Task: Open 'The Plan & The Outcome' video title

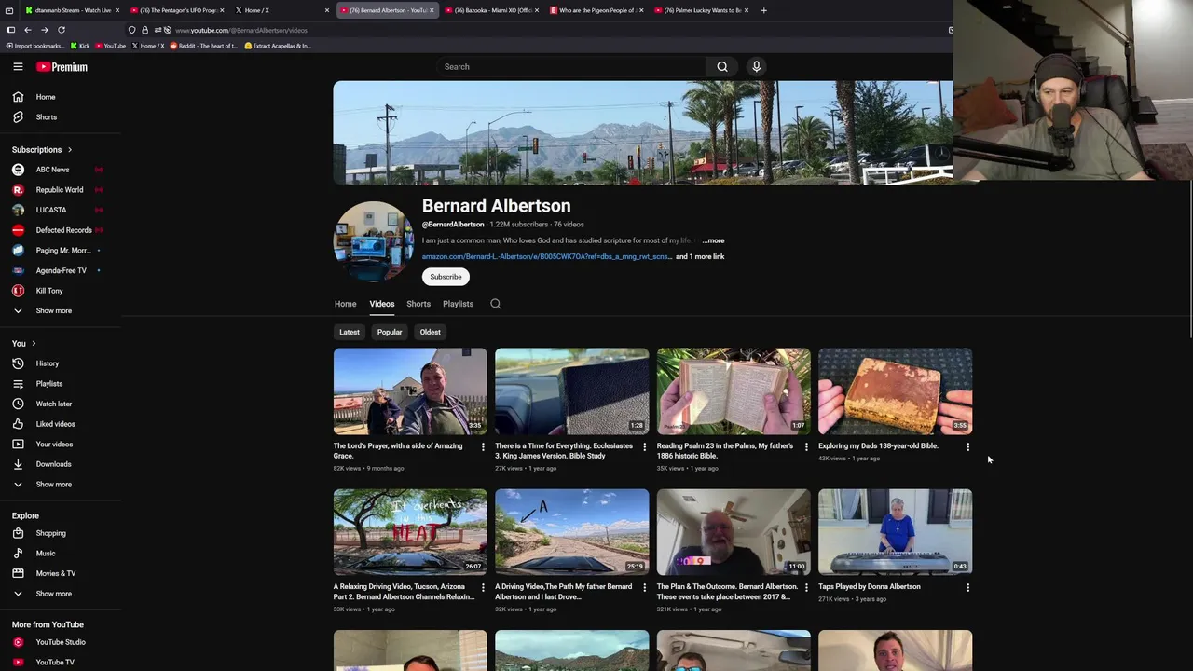Action: click(x=728, y=592)
